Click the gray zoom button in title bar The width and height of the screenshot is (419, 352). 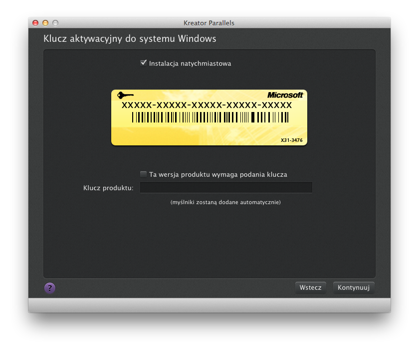tap(55, 23)
